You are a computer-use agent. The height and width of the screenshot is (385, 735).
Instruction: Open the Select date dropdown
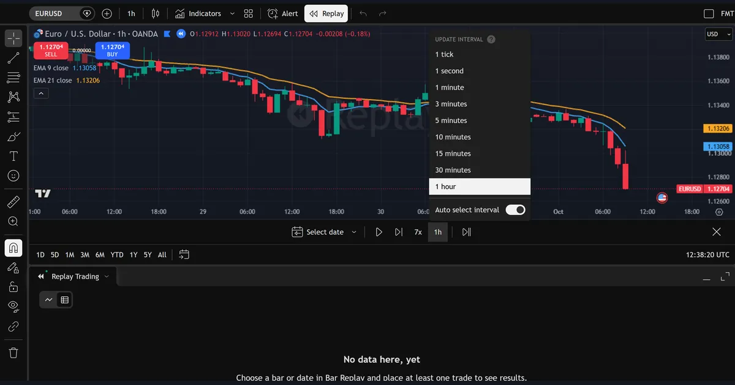click(x=324, y=232)
